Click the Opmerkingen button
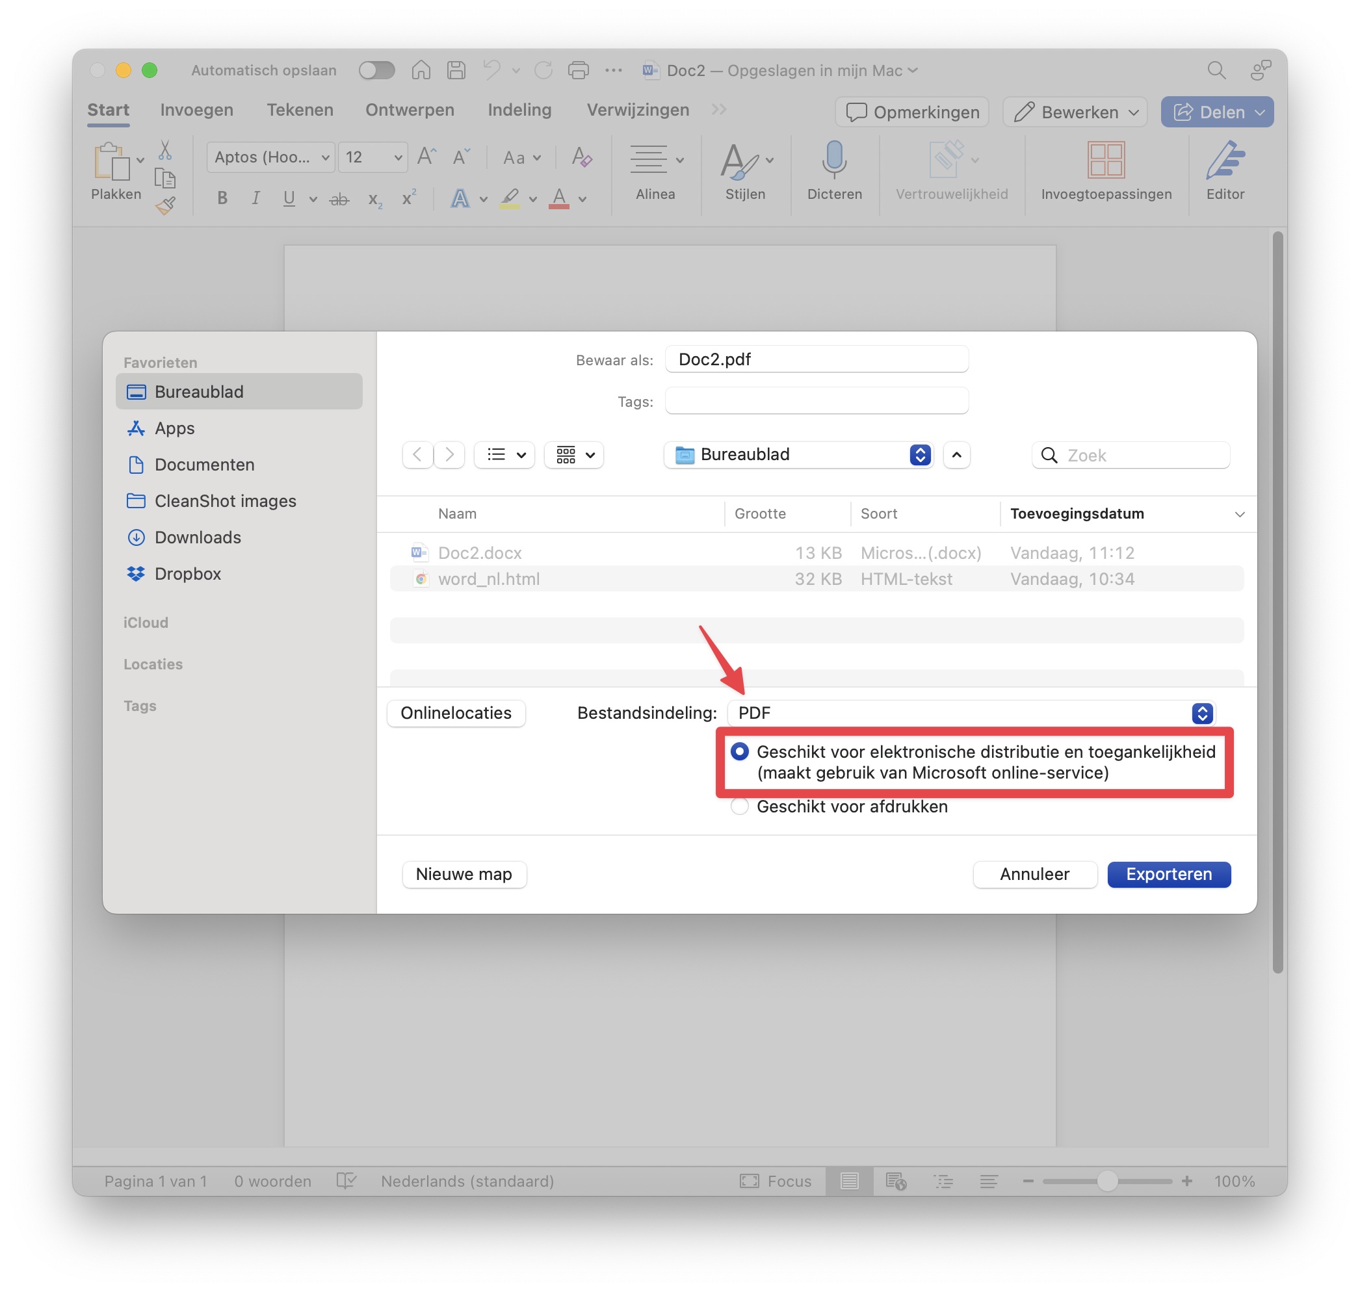This screenshot has width=1360, height=1292. 911,112
